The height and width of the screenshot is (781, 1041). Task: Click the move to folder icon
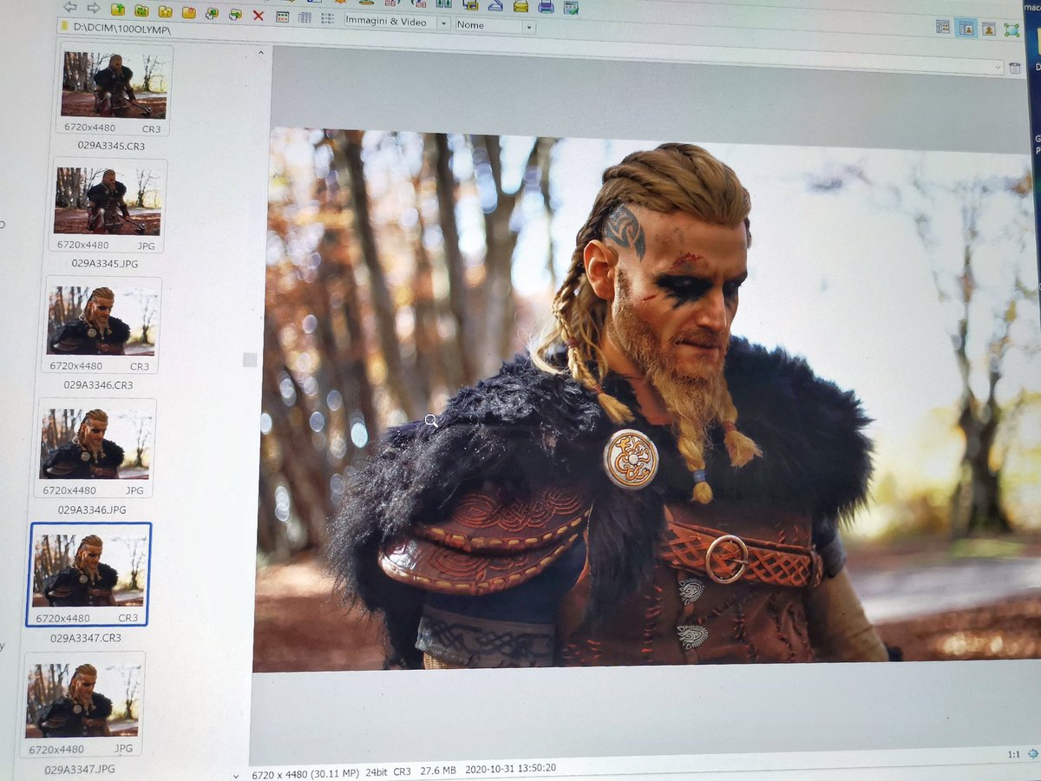pyautogui.click(x=235, y=14)
